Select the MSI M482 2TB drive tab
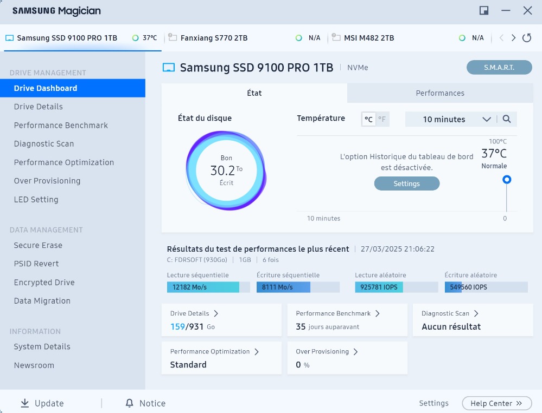The image size is (542, 413). 369,38
